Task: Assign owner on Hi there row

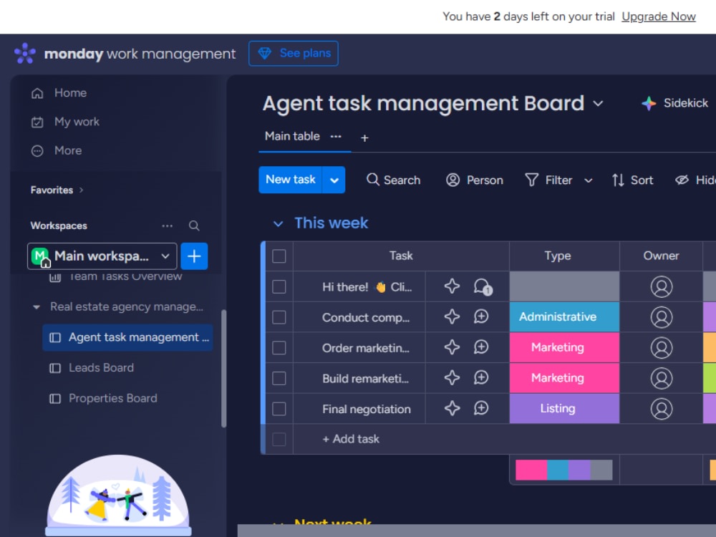Action: (x=661, y=287)
